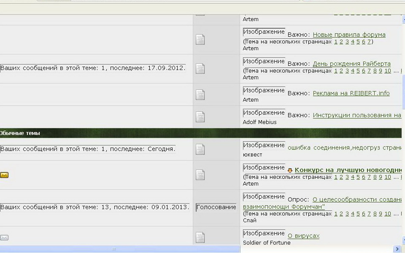Open thread День рождения Райберта
Viewport: 405px width, 253px height.
[351, 64]
